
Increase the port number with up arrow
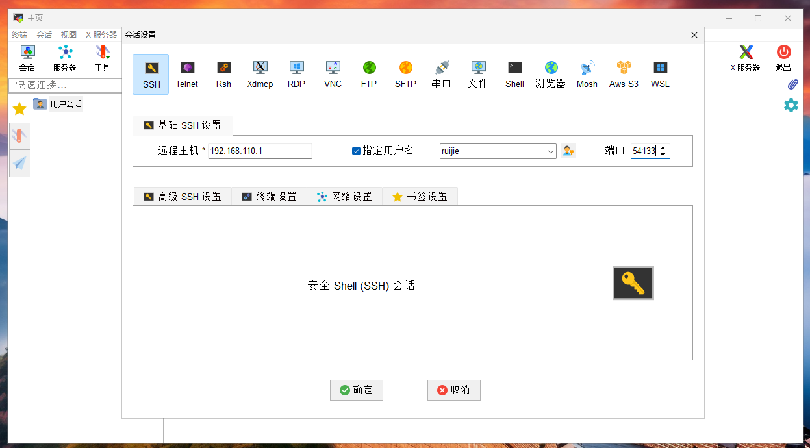(663, 147)
